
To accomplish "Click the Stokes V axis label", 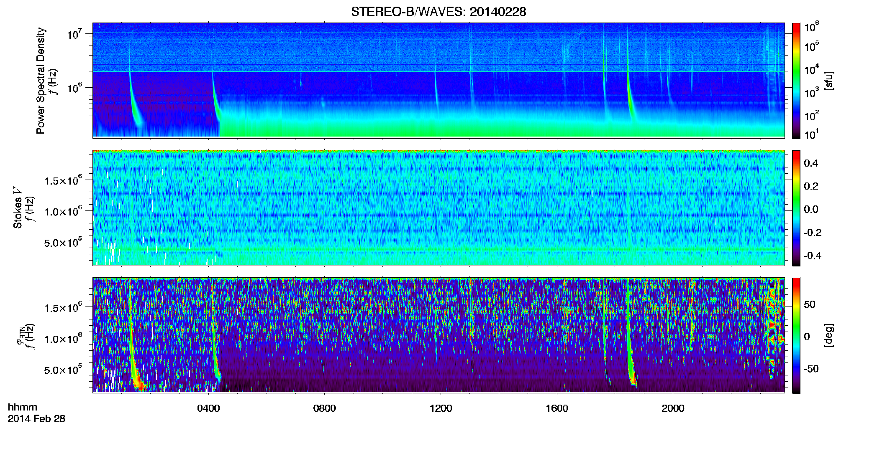I will click(x=18, y=208).
